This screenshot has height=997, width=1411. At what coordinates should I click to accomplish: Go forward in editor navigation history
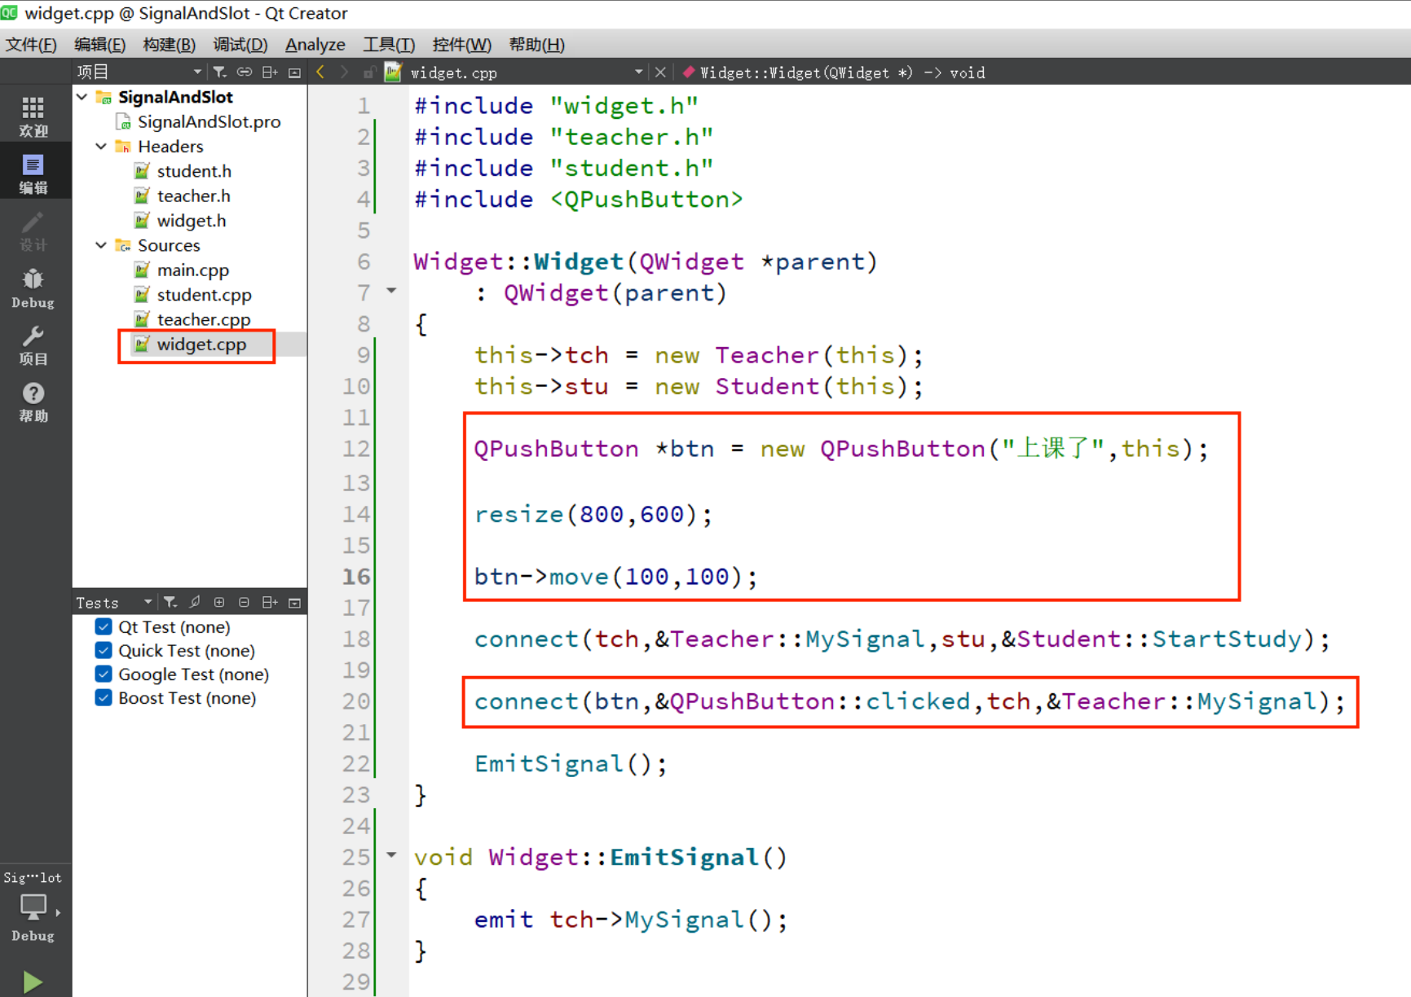tap(344, 72)
